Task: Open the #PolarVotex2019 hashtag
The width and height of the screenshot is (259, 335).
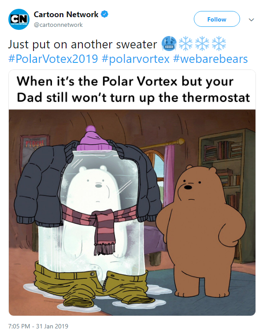Action: 53,59
